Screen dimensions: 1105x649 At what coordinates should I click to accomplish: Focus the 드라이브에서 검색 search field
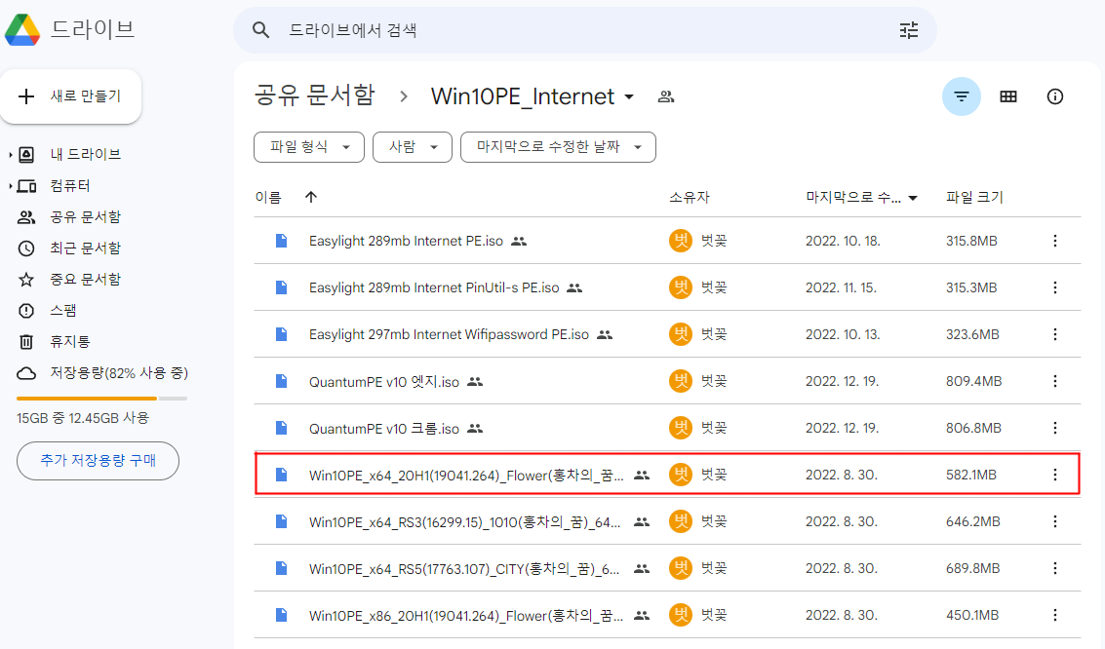tap(585, 30)
